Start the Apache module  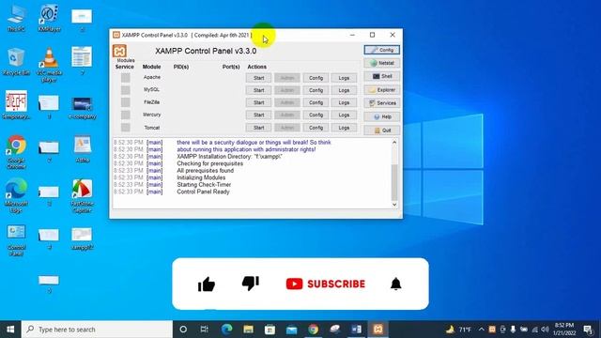(x=259, y=78)
